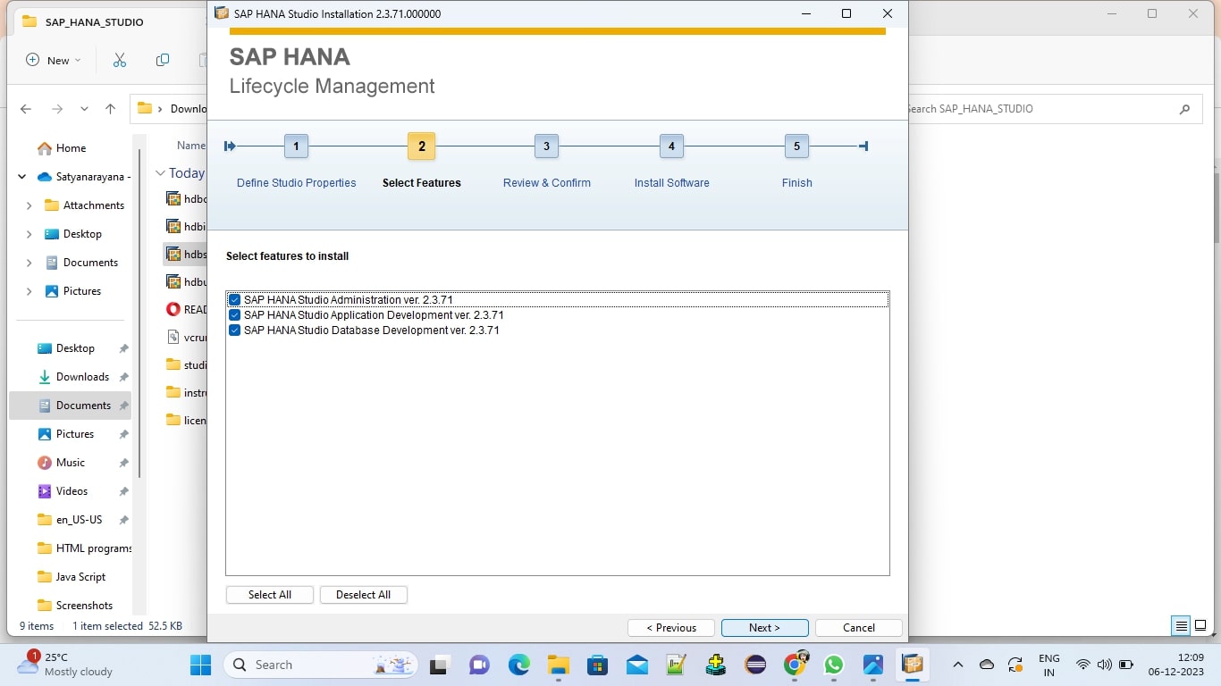
Task: Open the Windows Start menu
Action: (201, 665)
